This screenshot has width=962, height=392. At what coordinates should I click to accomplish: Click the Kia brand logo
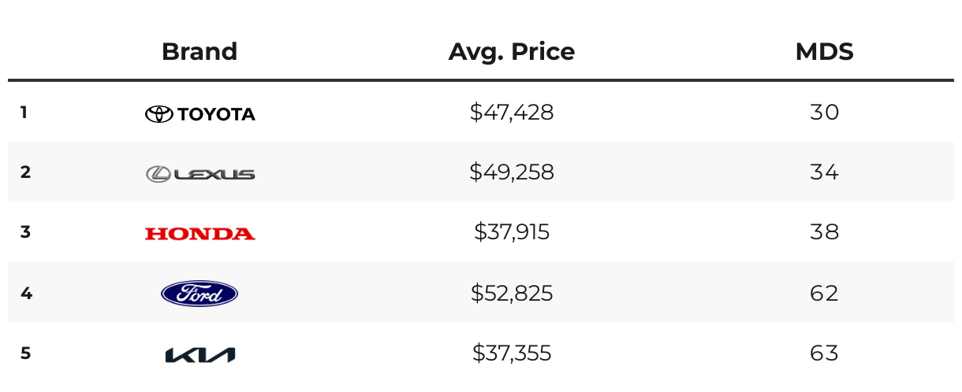click(199, 355)
